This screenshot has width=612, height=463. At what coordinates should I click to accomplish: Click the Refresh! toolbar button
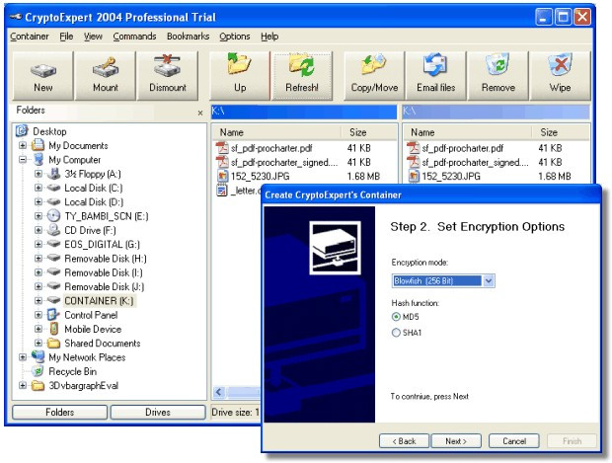tap(302, 76)
